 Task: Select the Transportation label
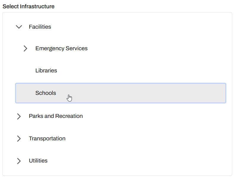point(47,139)
